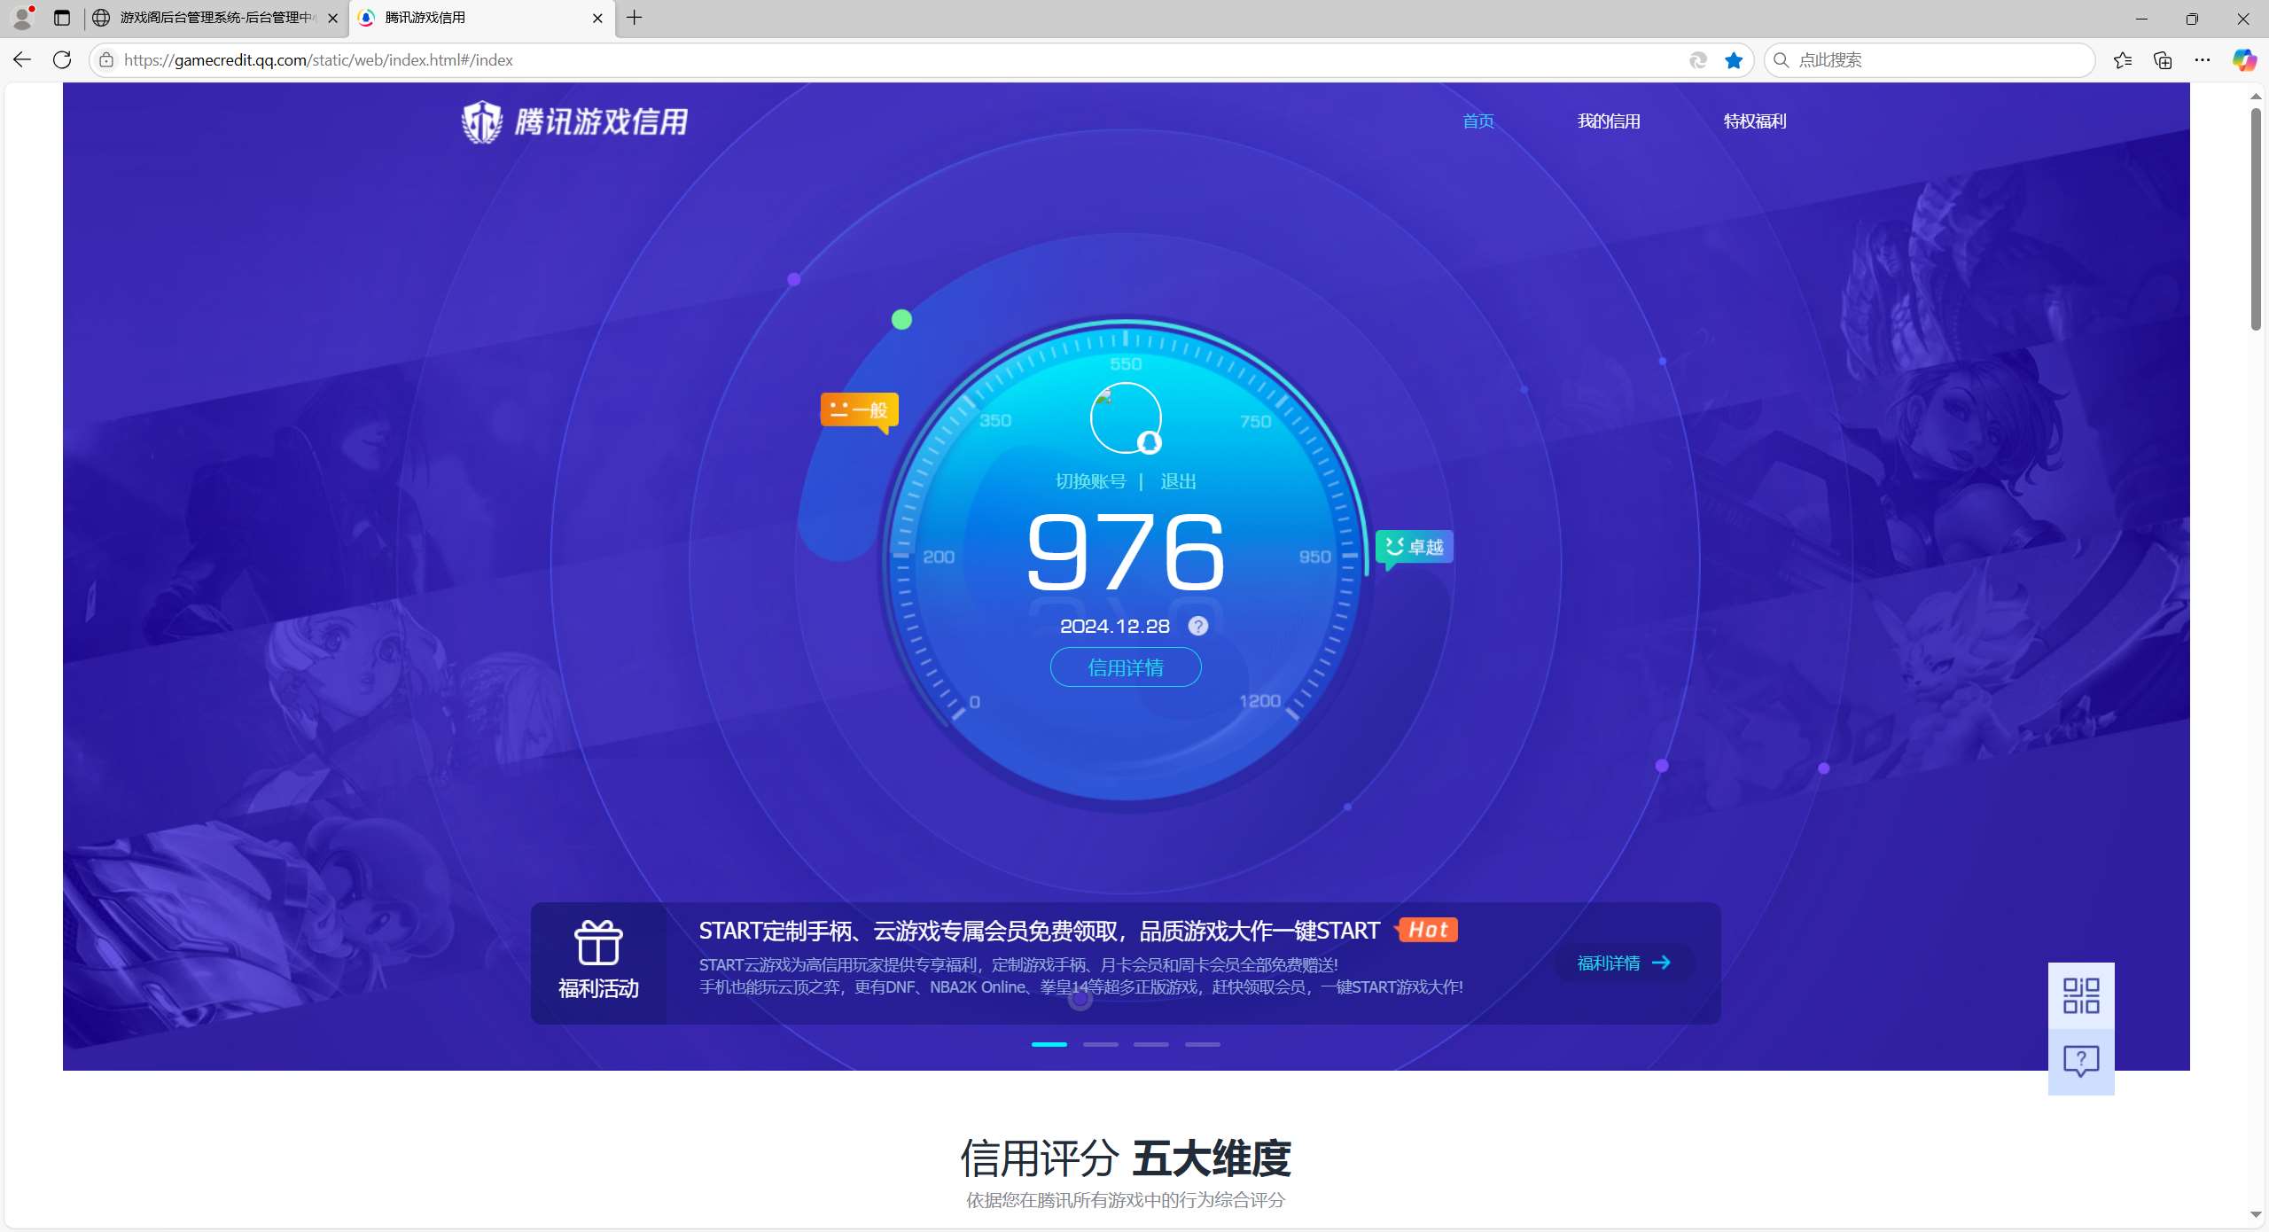Click the gift icon above 福利活动
The image size is (2269, 1232).
click(598, 943)
